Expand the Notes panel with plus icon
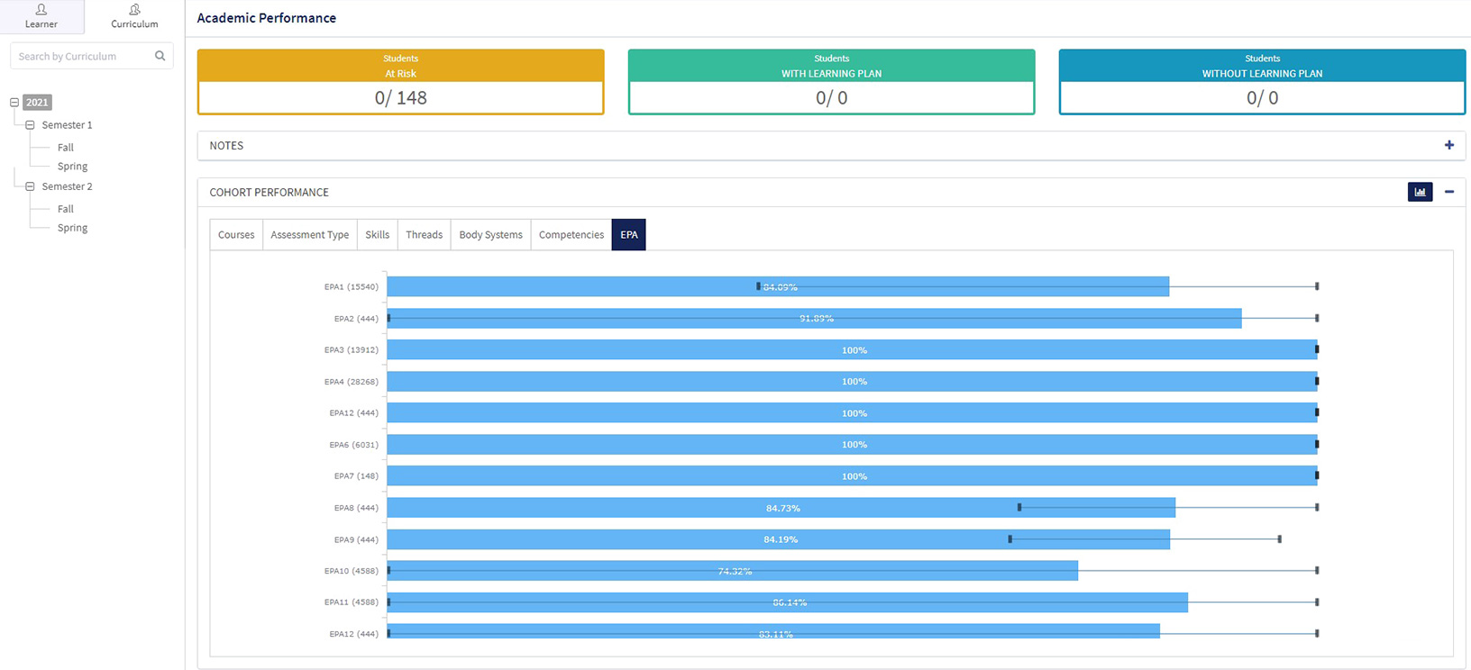This screenshot has width=1471, height=670. [x=1448, y=145]
